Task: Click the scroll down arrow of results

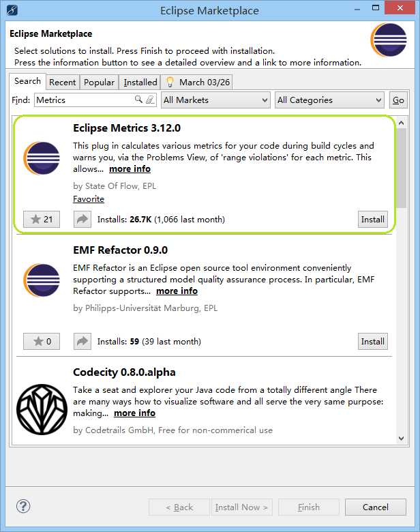Action: point(402,438)
